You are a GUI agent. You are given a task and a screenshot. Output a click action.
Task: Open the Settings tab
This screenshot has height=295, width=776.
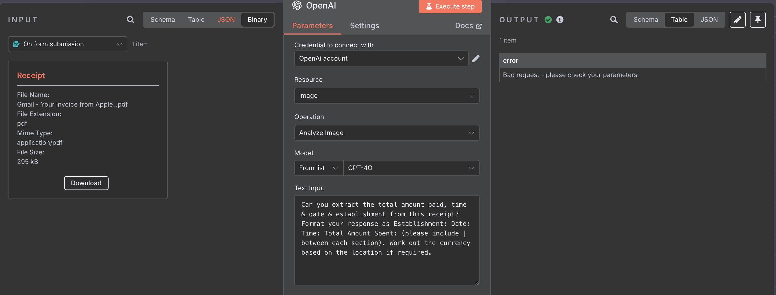pos(364,26)
